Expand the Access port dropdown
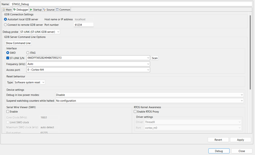 88,70
